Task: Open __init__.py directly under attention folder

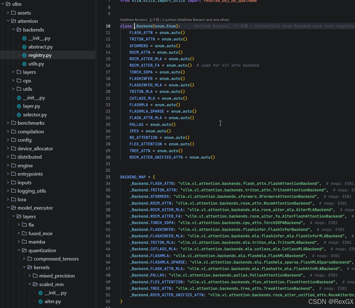Action: point(34,98)
